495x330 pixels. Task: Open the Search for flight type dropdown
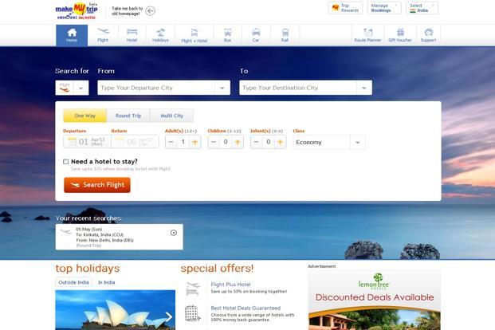72,88
